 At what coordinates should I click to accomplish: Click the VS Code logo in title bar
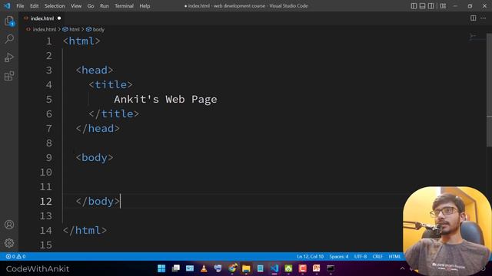(7, 6)
